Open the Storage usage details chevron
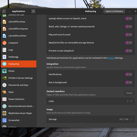 click(x=131, y=119)
